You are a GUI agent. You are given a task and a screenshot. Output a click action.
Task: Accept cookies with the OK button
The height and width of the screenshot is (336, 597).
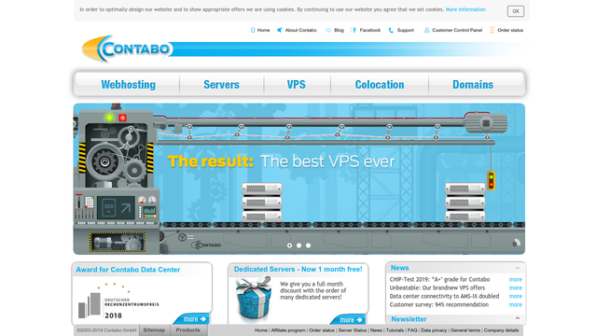[x=516, y=11]
